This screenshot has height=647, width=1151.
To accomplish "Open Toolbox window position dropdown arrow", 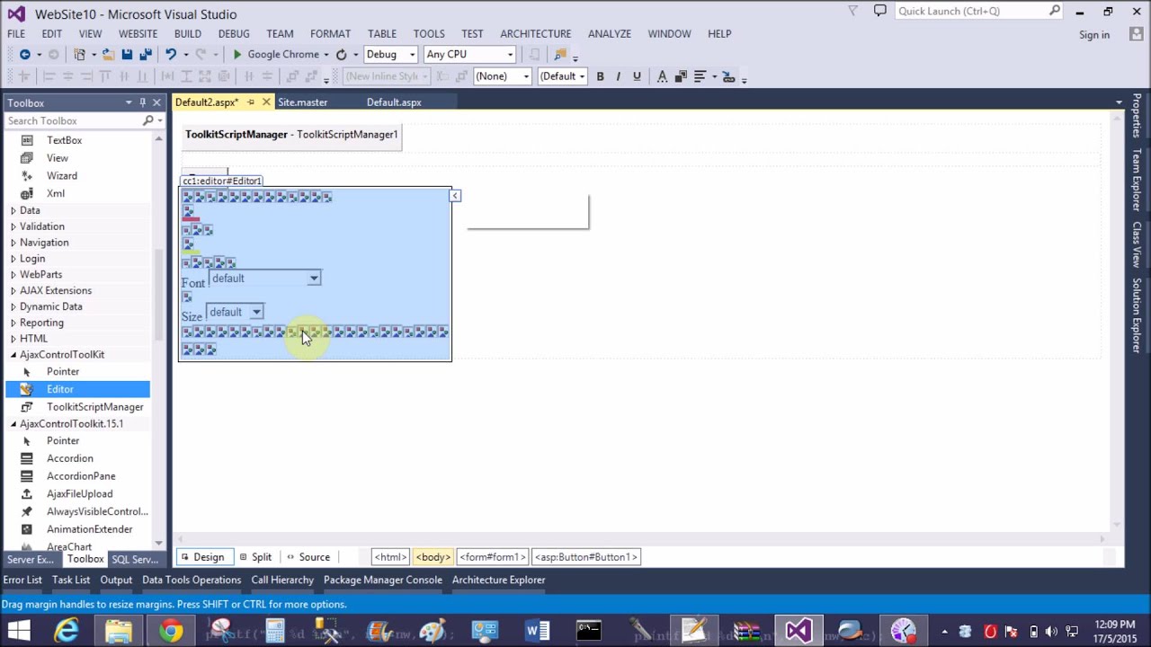I will (x=129, y=102).
